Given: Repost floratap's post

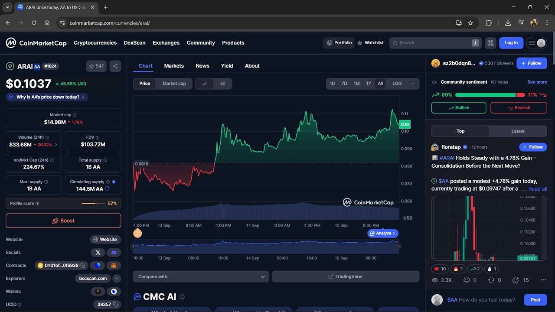Looking at the screenshot, I should pyautogui.click(x=495, y=280).
